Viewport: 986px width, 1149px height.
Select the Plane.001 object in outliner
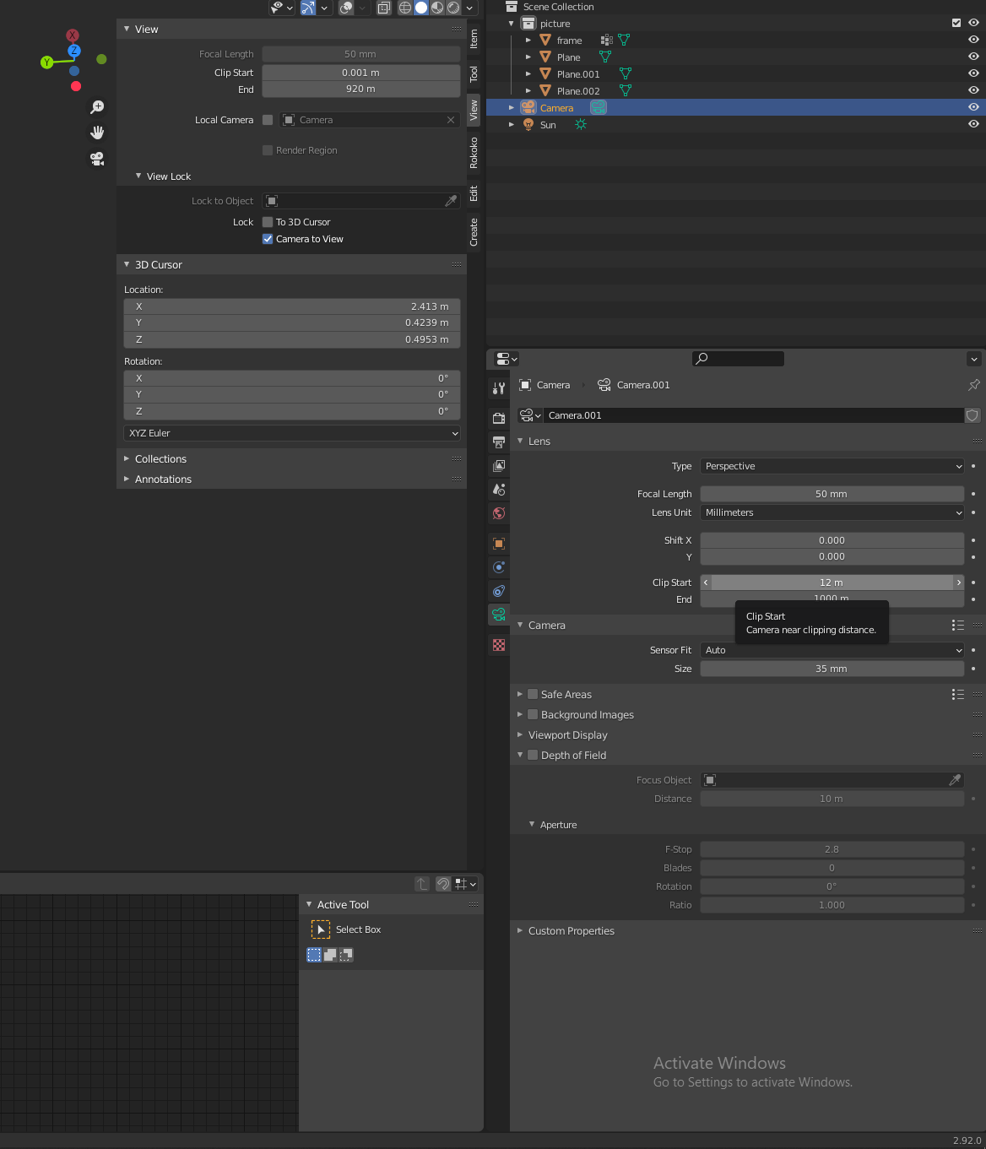tap(578, 73)
